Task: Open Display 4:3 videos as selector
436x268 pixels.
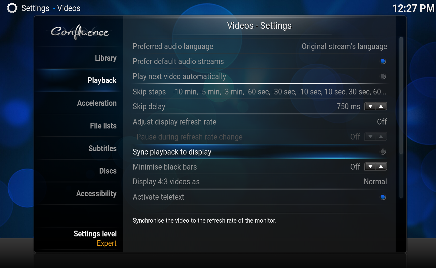Action: pos(260,182)
